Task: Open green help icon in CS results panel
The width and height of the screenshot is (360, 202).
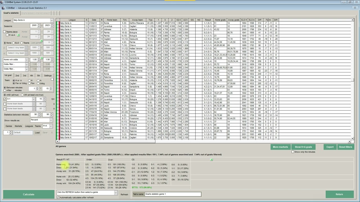Action: coord(211,160)
